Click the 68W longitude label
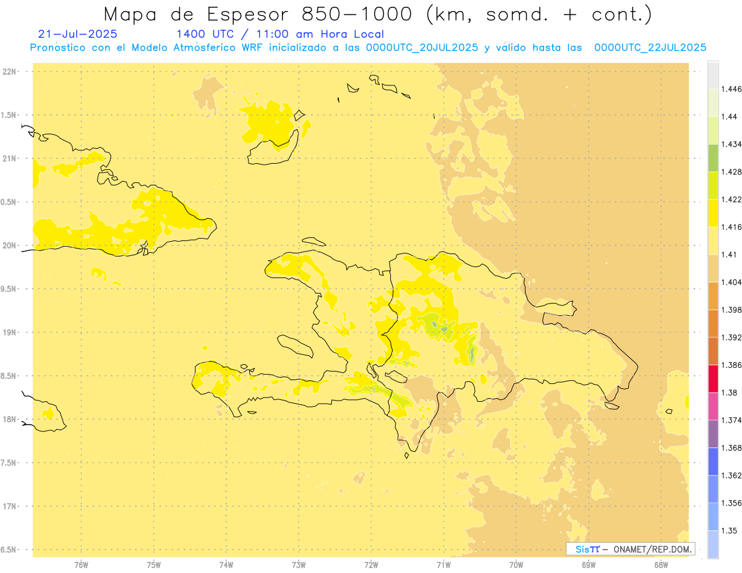742x573 pixels. tap(661, 565)
